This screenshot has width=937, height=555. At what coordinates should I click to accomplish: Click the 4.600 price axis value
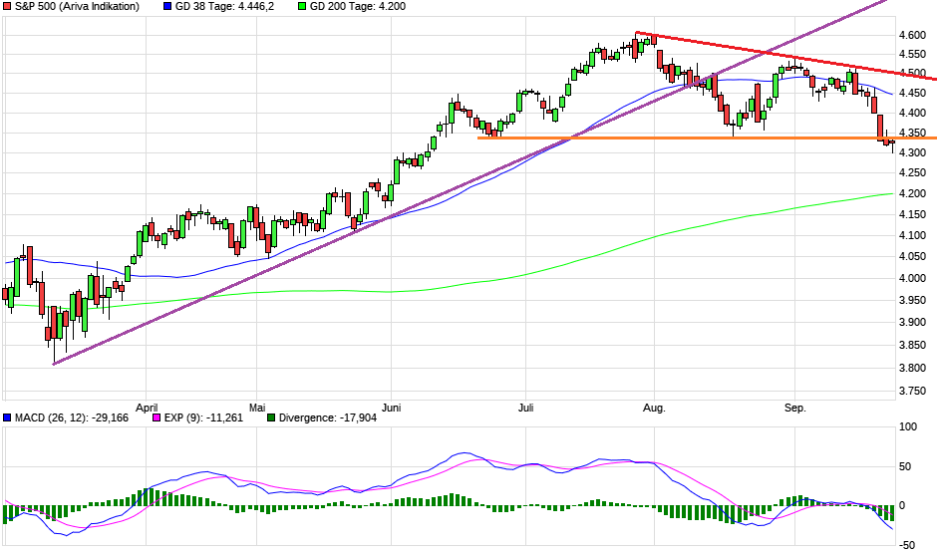pos(912,35)
